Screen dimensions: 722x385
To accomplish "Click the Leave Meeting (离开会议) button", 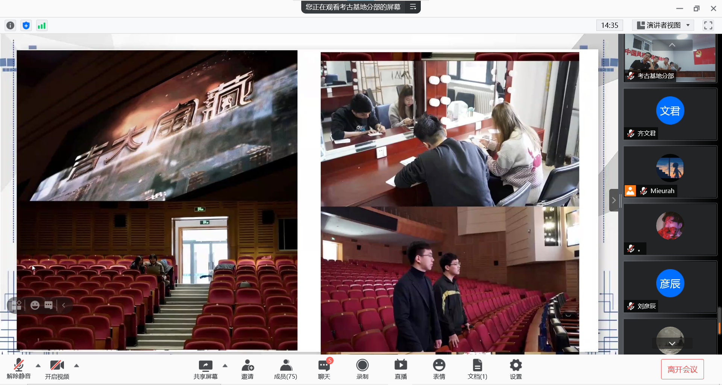I will coord(682,370).
